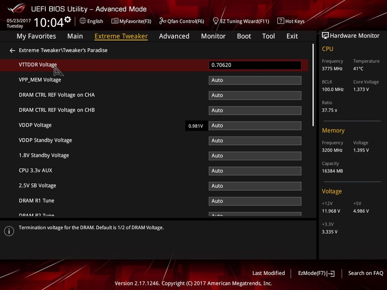Select DRAM CTRL REF Voltage on CHA label
The height and width of the screenshot is (290, 387).
click(x=57, y=95)
